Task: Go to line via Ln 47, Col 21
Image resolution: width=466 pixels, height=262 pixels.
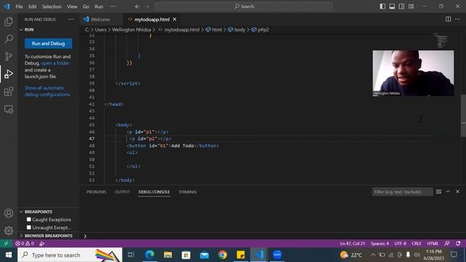Action: click(352, 243)
